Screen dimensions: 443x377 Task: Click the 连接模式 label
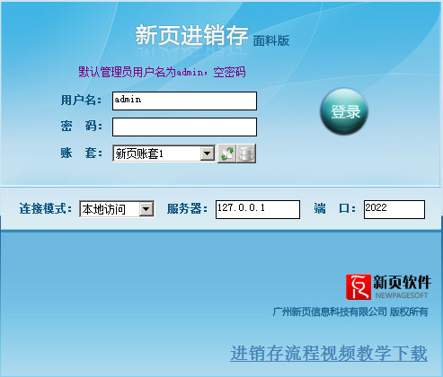(46, 208)
